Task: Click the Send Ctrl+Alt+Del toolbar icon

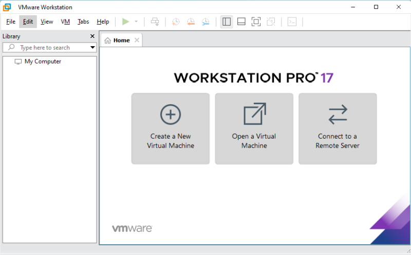Action: (x=155, y=22)
